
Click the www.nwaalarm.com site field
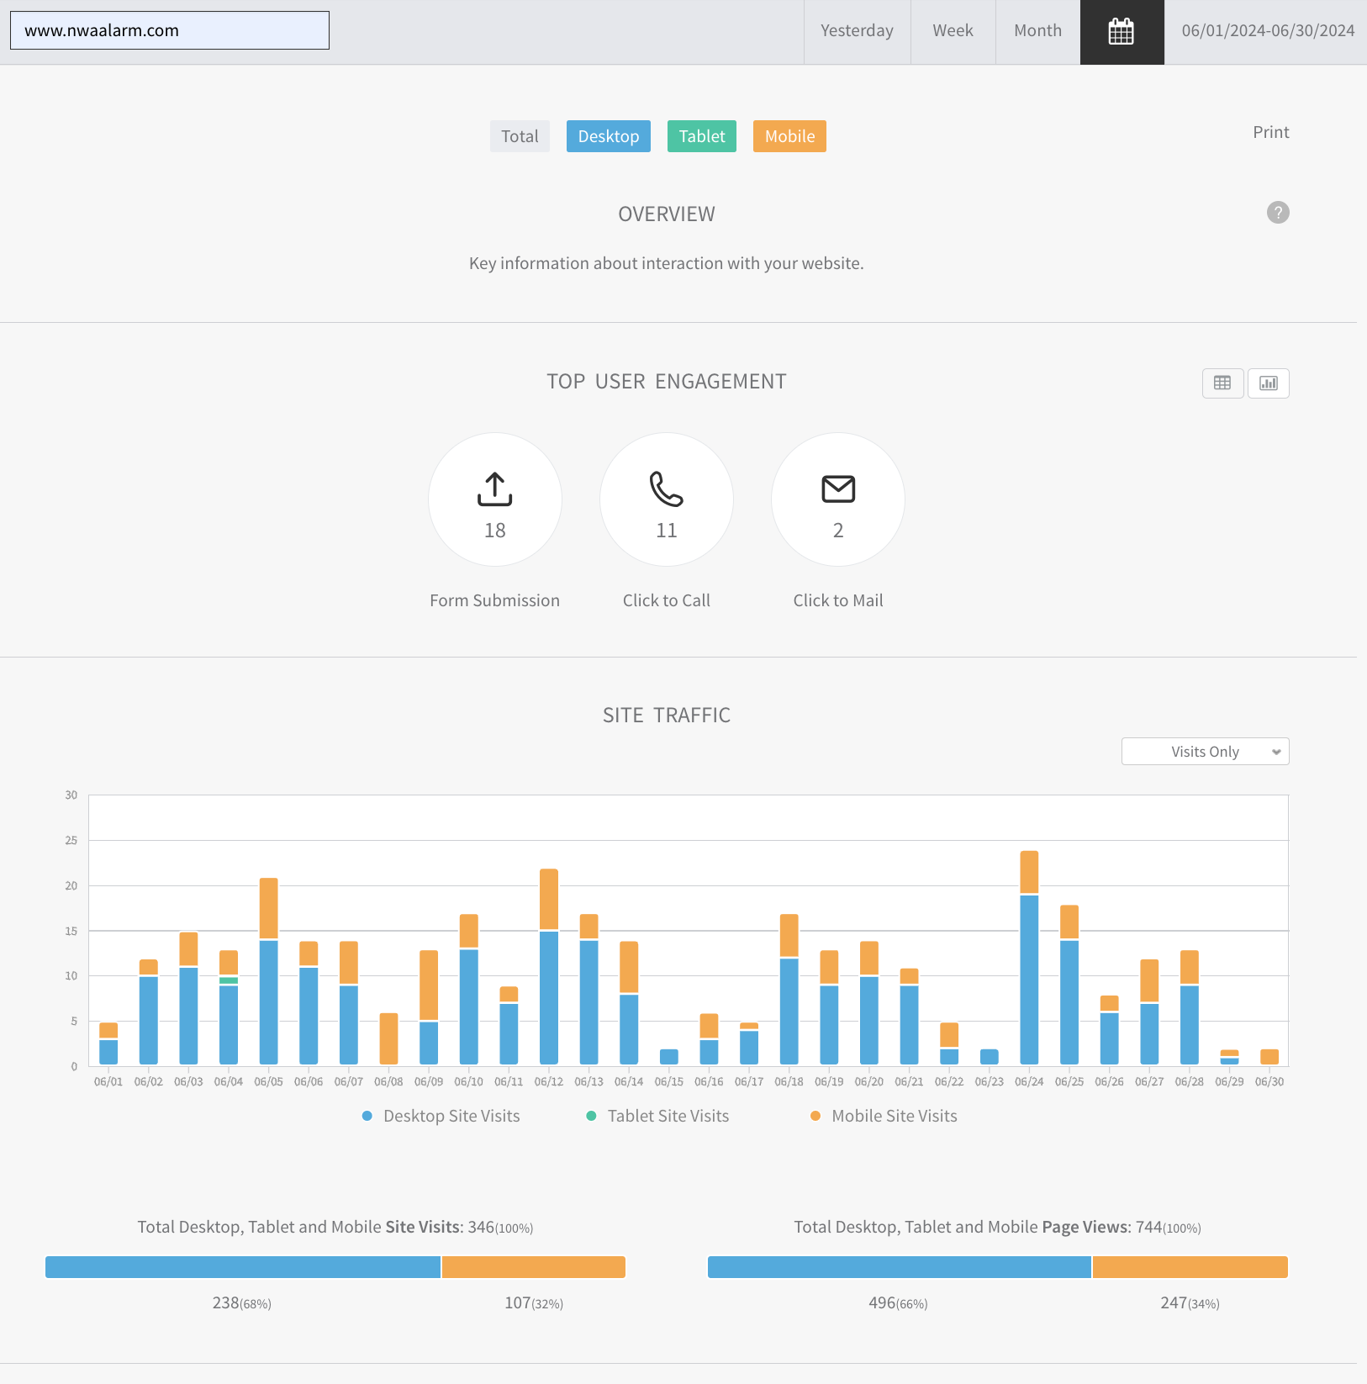(x=170, y=30)
